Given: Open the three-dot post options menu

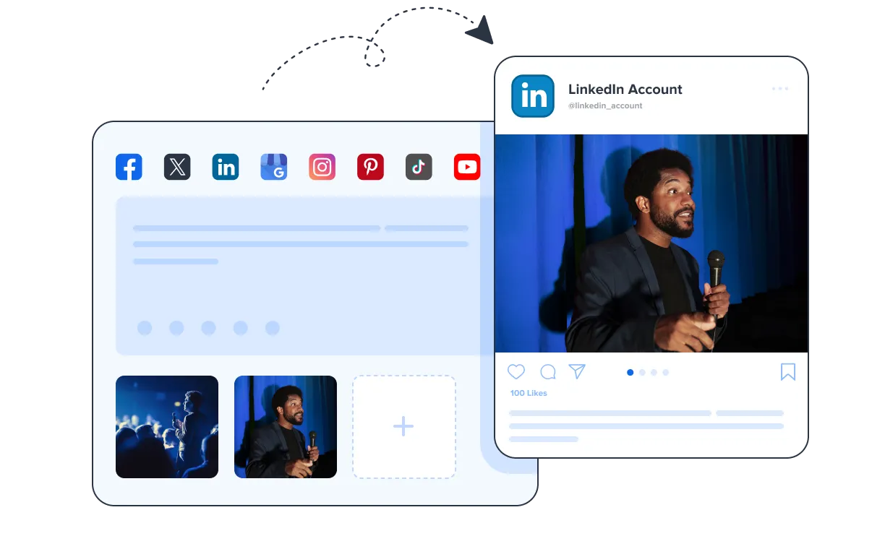Looking at the screenshot, I should tap(780, 89).
